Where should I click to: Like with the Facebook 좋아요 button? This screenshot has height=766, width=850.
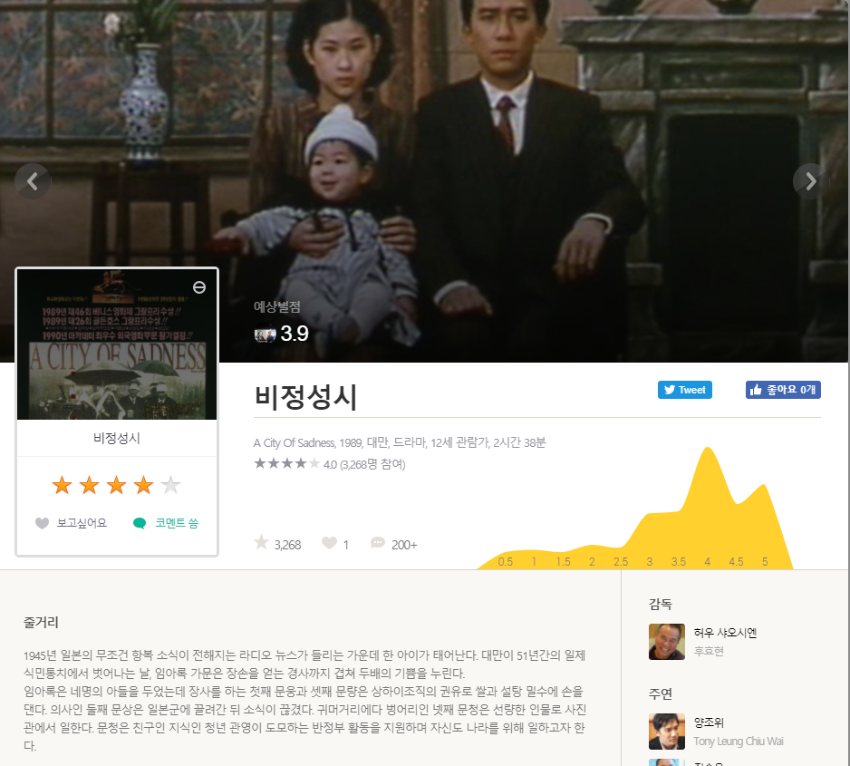[x=783, y=390]
